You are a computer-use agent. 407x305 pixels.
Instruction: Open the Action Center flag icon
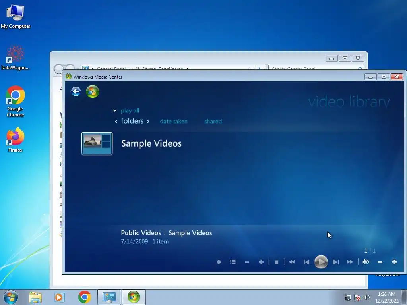pos(357,297)
